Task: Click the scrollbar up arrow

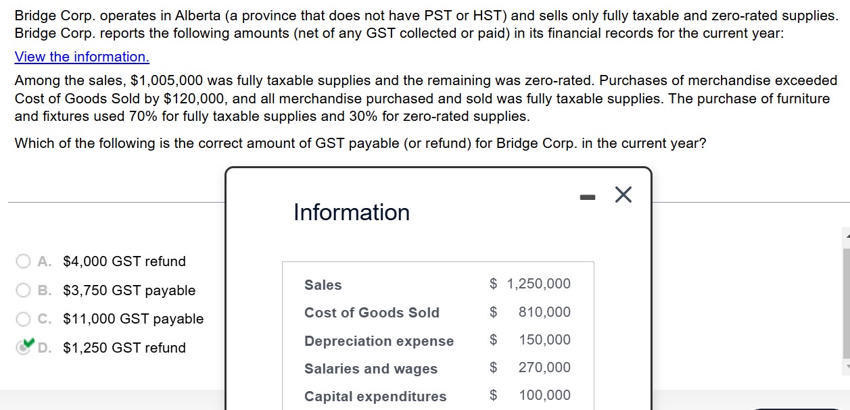Action: pos(845,236)
